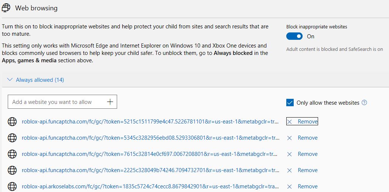Remove the arkoselabs site with token 1835c5724c74cecc8

click(302, 186)
